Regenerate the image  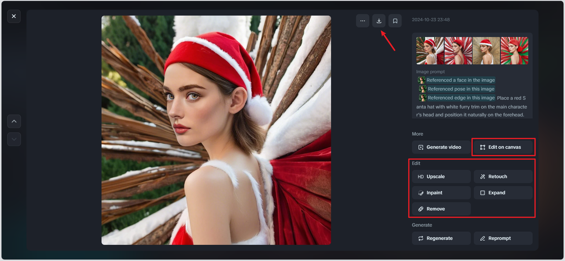click(441, 238)
